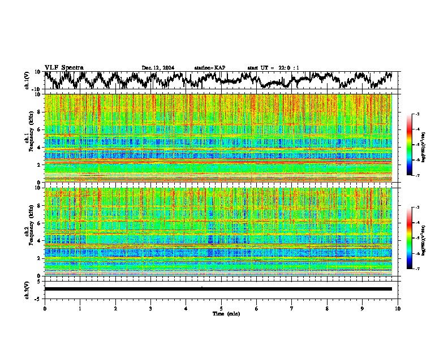The width and height of the screenshot is (448, 346).
Task: Click time axis tick label '7'
Action: point(292,309)
